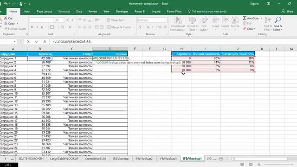Add a new sheet with the plus button
The image size is (297, 167).
tap(221, 159)
